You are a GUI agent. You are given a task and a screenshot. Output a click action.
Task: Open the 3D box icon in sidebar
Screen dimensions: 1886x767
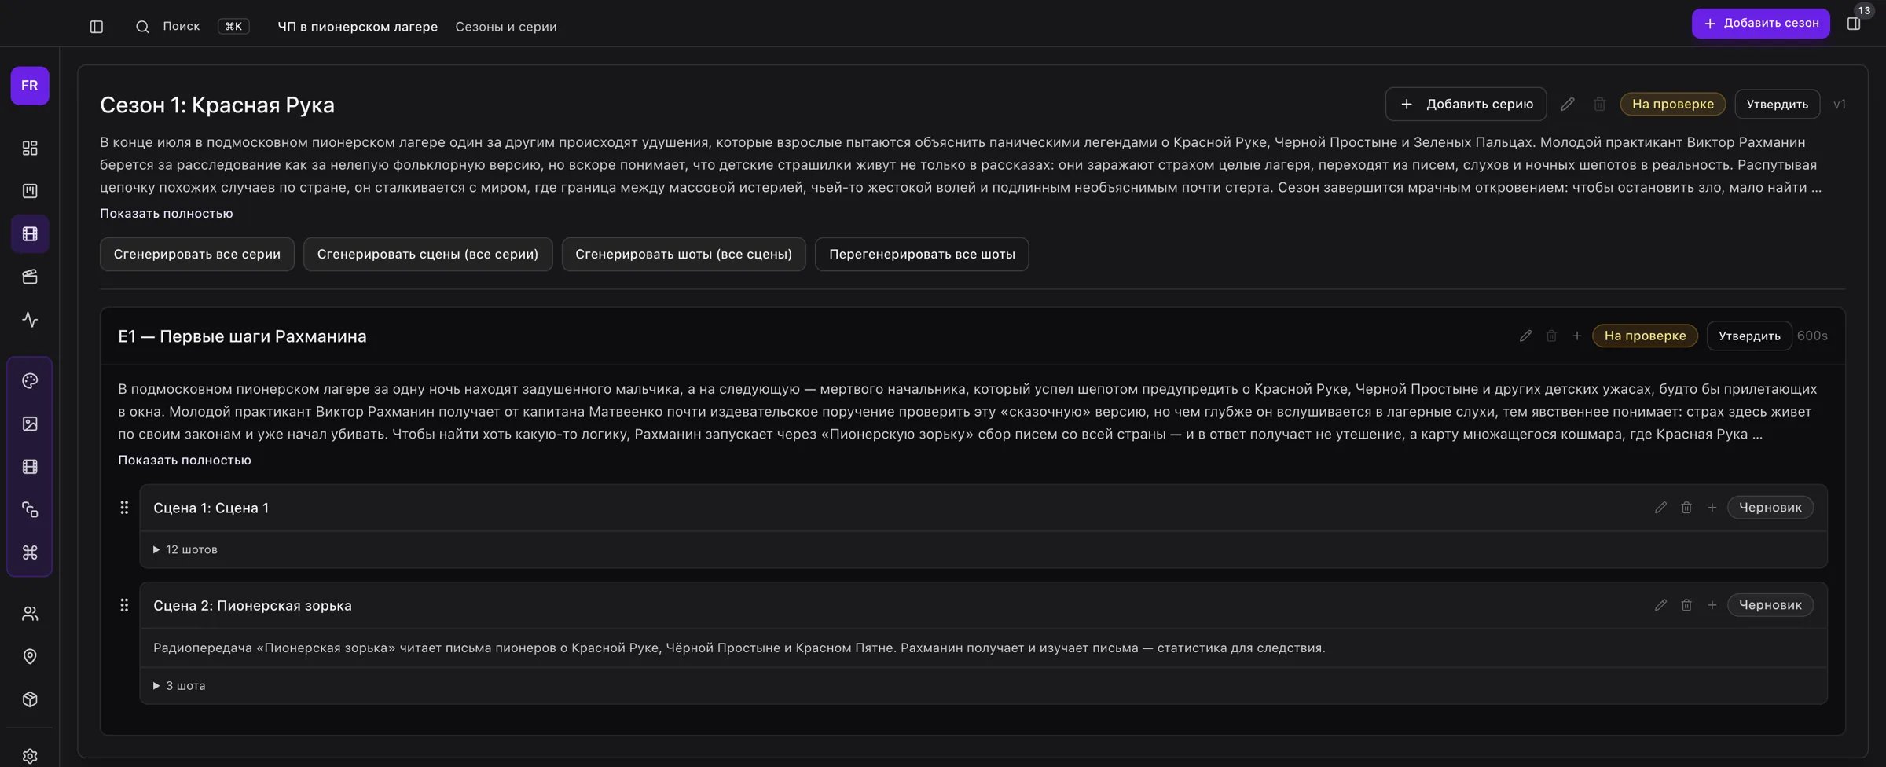click(30, 699)
